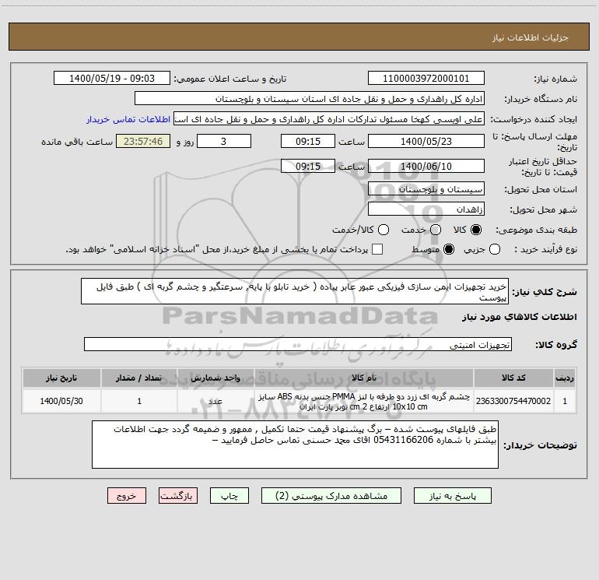Click the announcement datetime field 1400/05/19
599x580 pixels.
click(x=112, y=79)
